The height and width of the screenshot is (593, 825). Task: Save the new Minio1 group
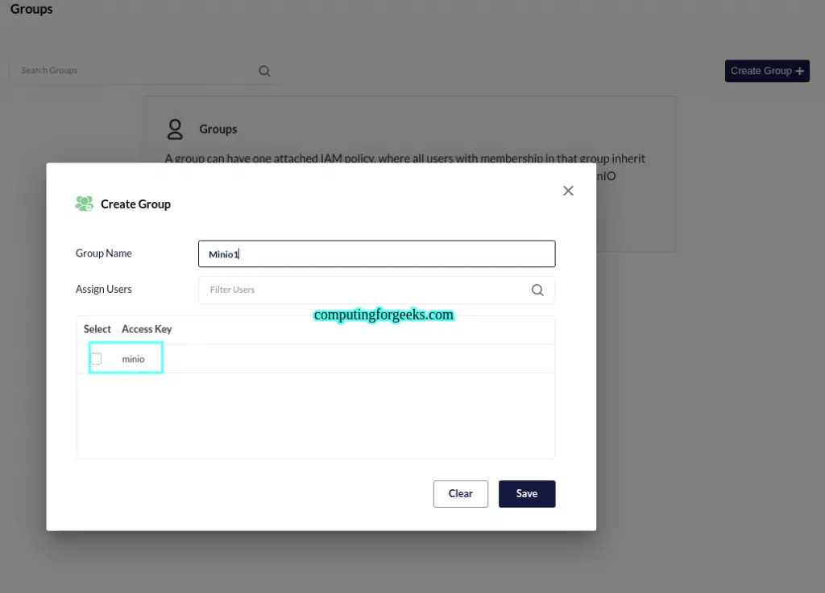click(x=527, y=494)
